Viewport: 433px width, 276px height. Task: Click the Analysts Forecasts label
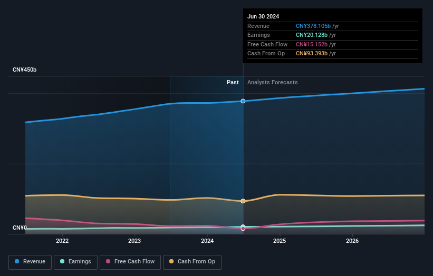[273, 83]
